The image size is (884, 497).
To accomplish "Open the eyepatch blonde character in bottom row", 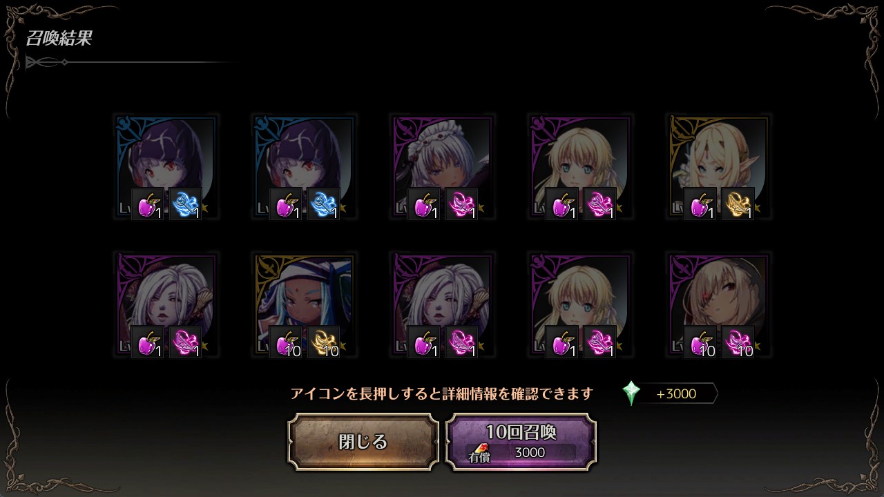I will tap(719, 305).
